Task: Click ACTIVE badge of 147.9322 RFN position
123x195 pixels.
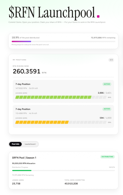Action: [x=107, y=84]
